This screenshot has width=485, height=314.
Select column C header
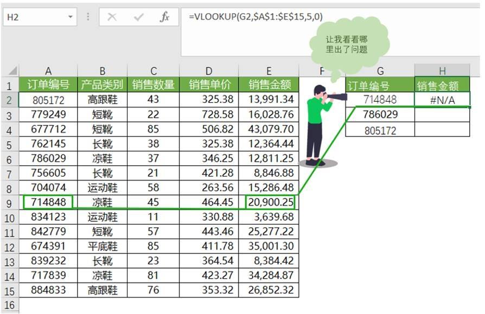(154, 71)
